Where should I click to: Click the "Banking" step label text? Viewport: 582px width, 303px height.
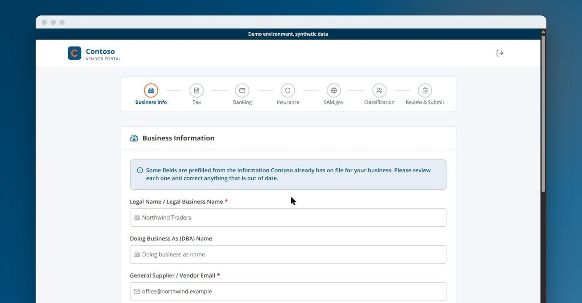click(x=242, y=102)
